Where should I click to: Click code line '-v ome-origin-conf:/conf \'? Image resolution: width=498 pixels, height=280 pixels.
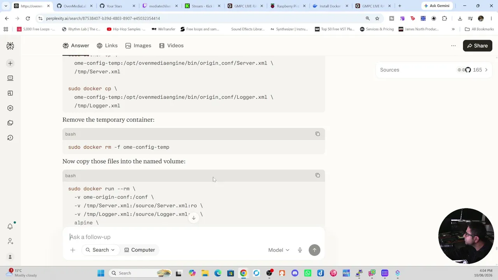pos(114,197)
